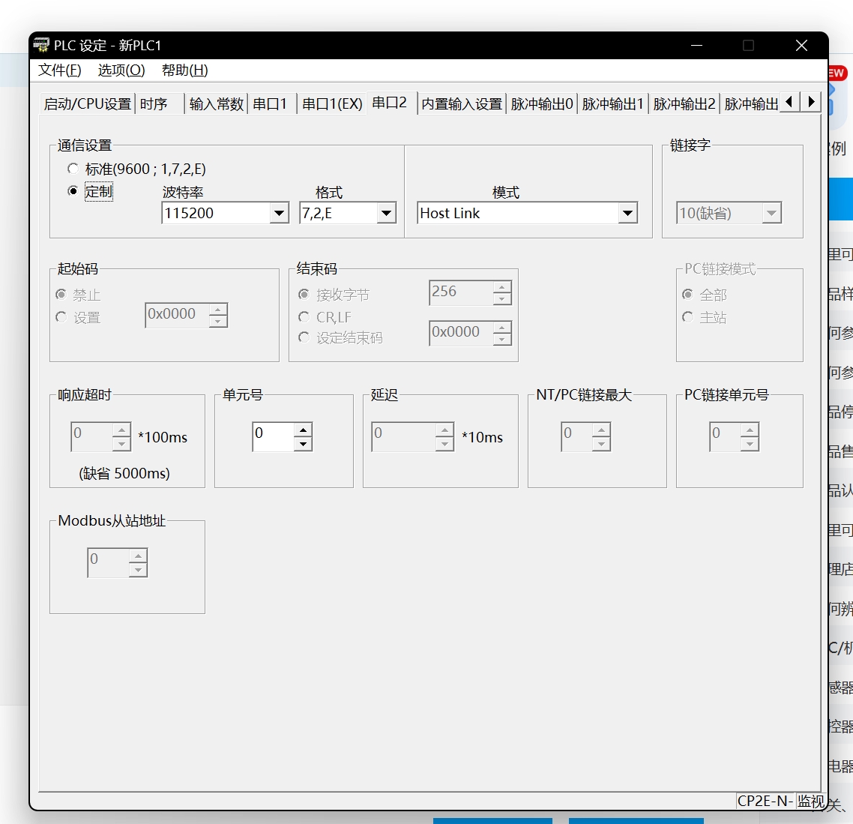Open the 文件(F) menu
Viewport: 853px width, 824px height.
coord(59,70)
